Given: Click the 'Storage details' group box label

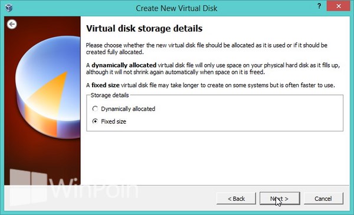Looking at the screenshot, I should click(110, 95).
